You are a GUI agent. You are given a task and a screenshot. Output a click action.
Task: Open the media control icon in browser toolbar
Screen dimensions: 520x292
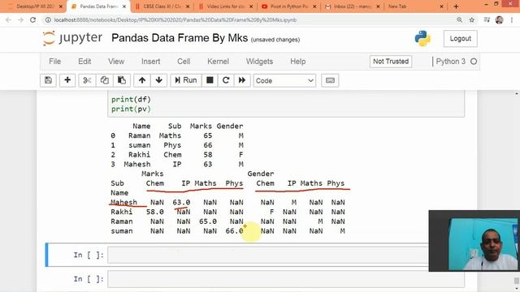tap(487, 19)
